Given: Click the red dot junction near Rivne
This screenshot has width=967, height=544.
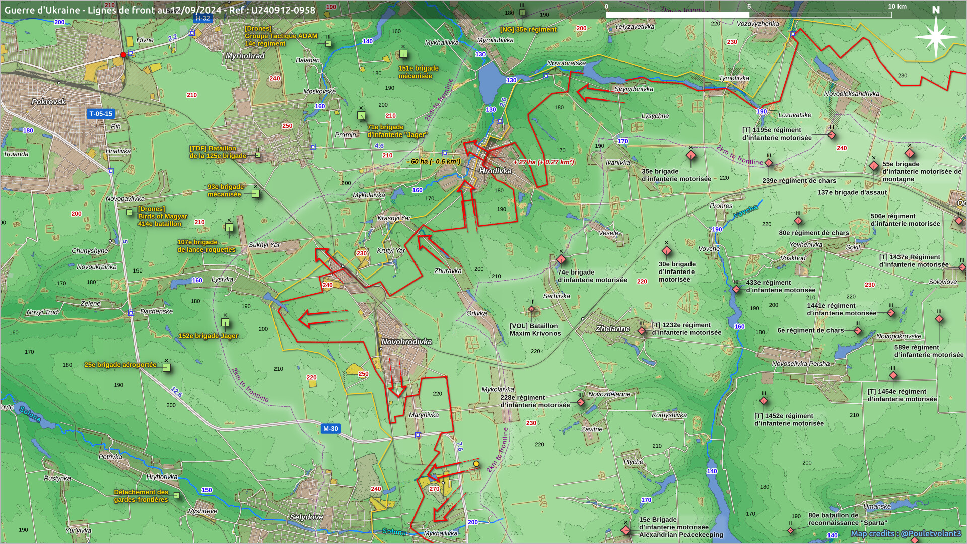Looking at the screenshot, I should coord(123,55).
